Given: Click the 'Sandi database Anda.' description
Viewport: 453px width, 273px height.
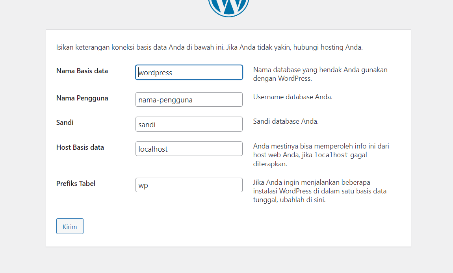Looking at the screenshot, I should (x=286, y=121).
